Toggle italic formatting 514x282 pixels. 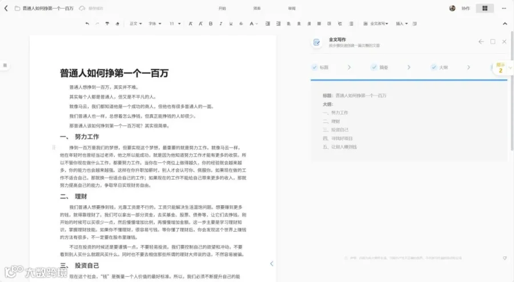coord(220,23)
